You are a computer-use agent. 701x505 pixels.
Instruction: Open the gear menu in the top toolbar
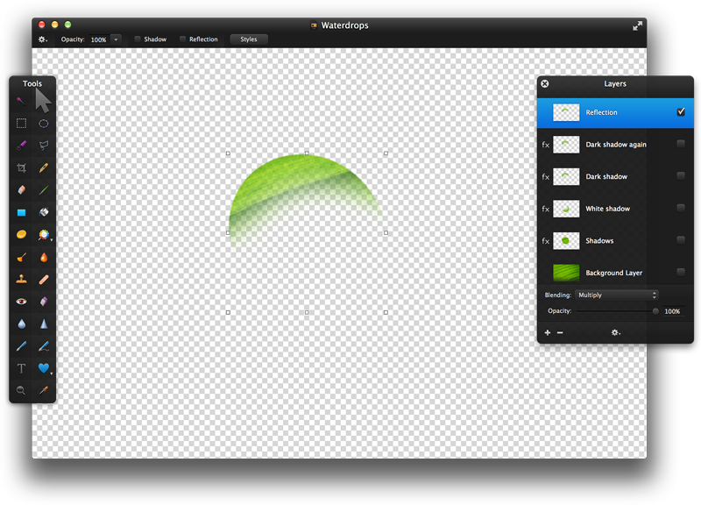pos(41,39)
